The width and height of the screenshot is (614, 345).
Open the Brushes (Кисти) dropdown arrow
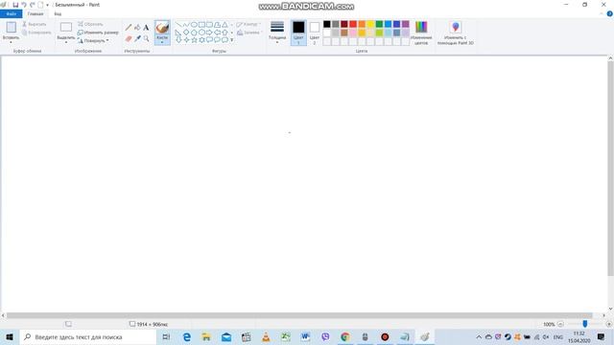[x=162, y=42]
